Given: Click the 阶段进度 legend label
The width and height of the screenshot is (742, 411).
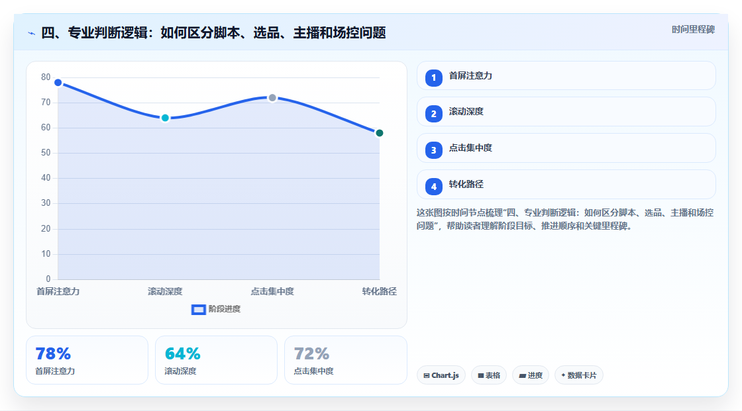Looking at the screenshot, I should click(x=225, y=309).
